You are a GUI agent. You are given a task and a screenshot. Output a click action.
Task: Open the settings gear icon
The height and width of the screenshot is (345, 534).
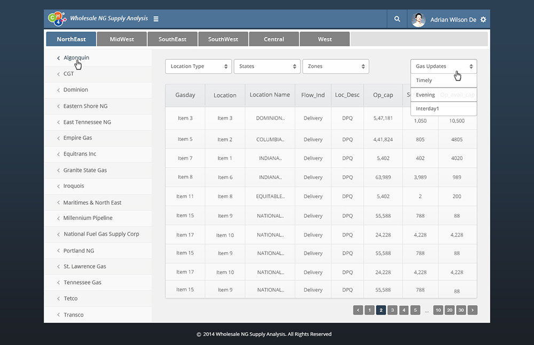coord(483,20)
